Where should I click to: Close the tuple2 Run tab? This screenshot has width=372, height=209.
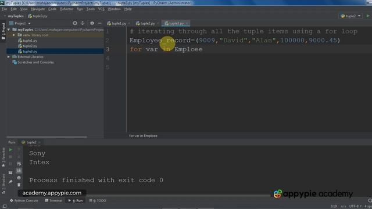pos(40,142)
